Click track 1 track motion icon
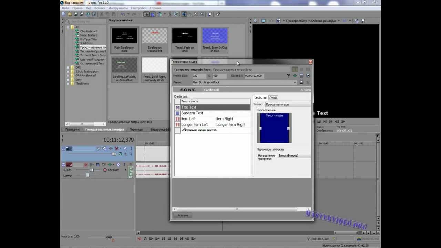Screen dimensions: 441x248 point(104,148)
